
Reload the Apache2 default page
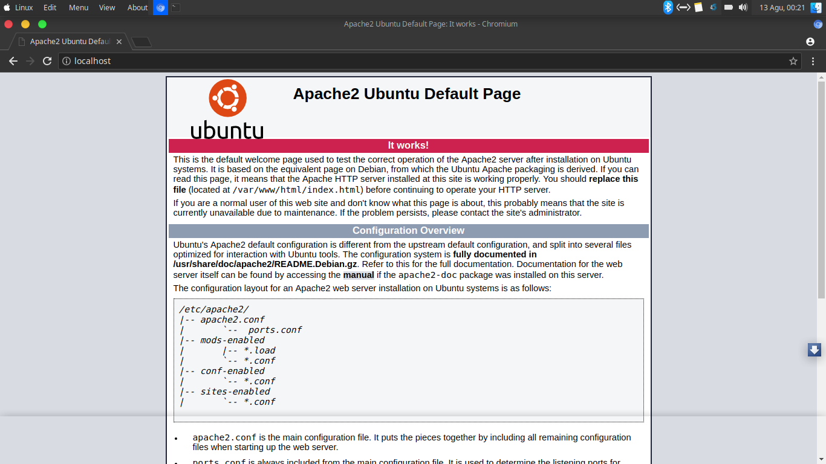[x=47, y=60]
